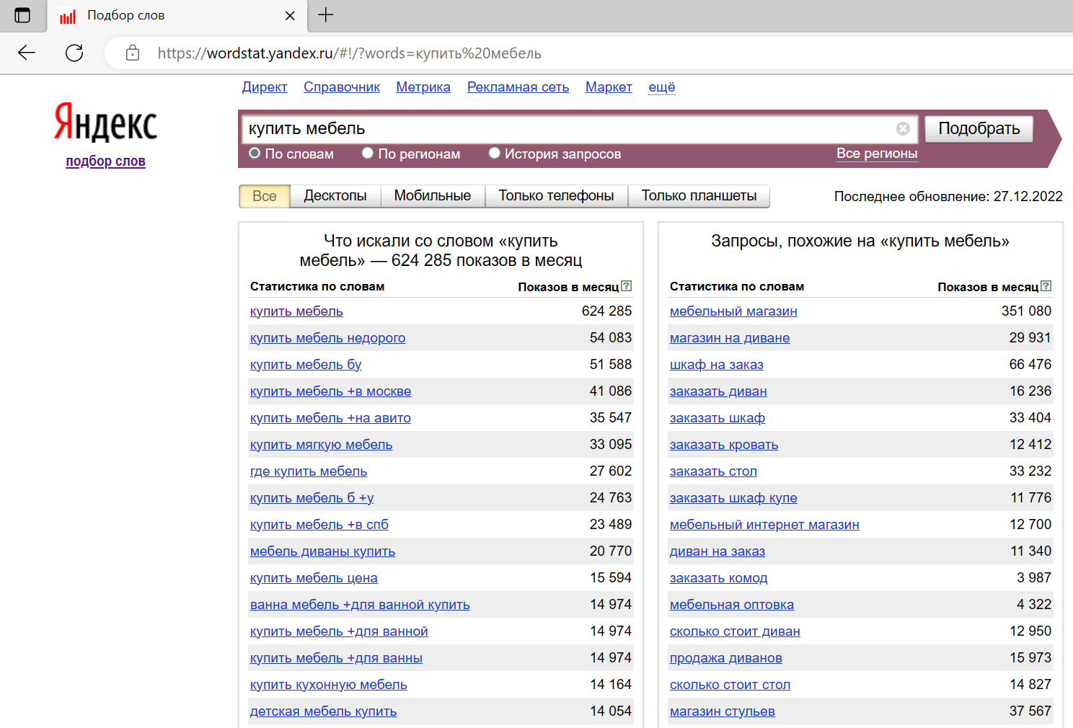Open query купить мебель +на авито

[330, 418]
